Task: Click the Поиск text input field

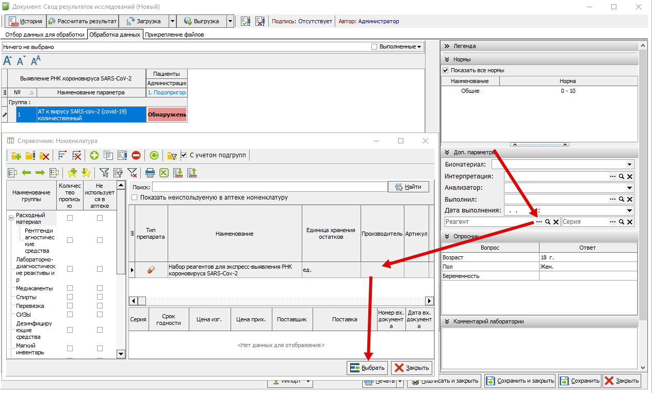Action: tap(269, 187)
